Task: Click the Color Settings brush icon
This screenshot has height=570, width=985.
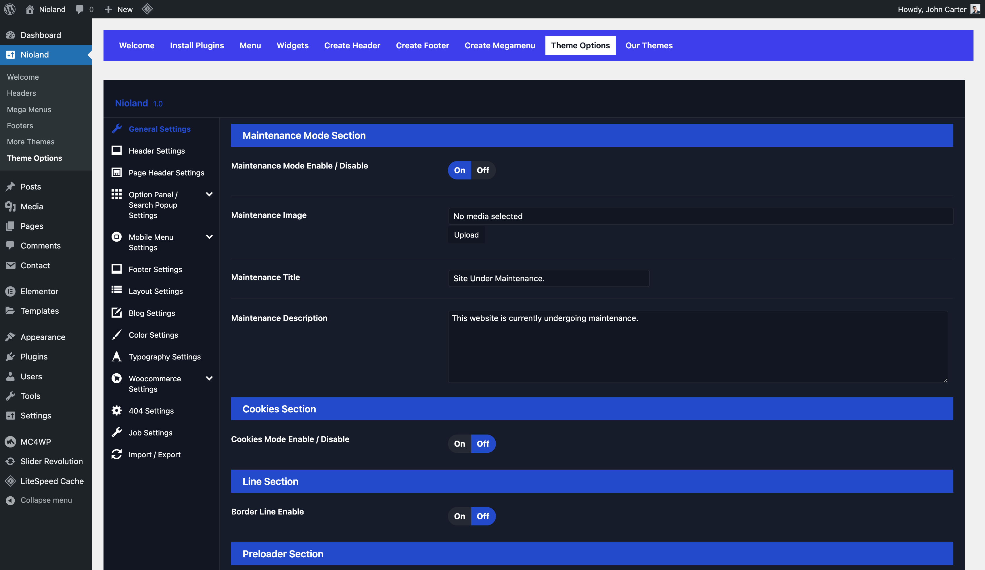Action: point(116,335)
